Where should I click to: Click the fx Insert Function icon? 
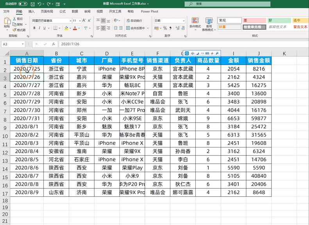click(x=54, y=44)
